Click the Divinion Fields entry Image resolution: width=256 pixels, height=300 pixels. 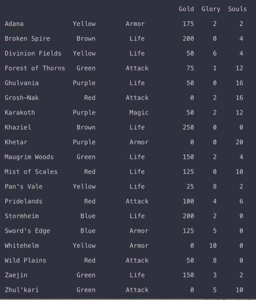point(33,53)
